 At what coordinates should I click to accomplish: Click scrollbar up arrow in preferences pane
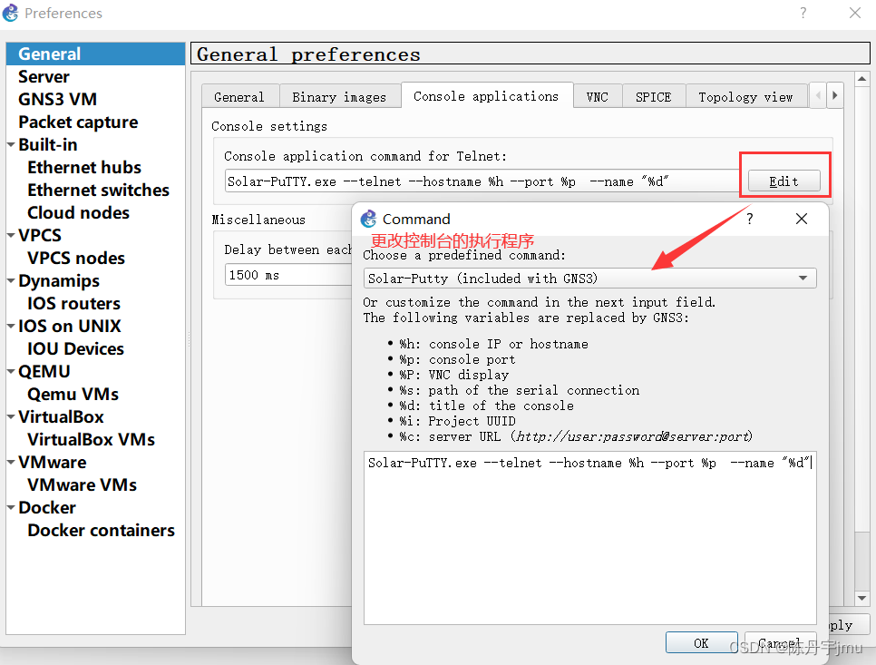tap(862, 79)
